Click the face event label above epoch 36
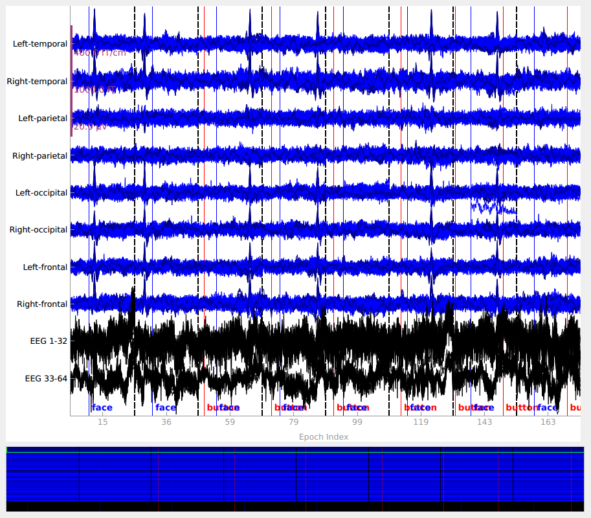The image size is (591, 518). (166, 408)
